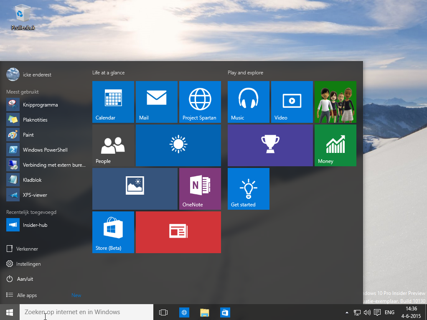This screenshot has height=320, width=427.
Task: Open the Music tile
Action: coord(248,102)
